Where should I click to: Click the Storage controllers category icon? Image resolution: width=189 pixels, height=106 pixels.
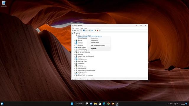[x=76, y=72]
